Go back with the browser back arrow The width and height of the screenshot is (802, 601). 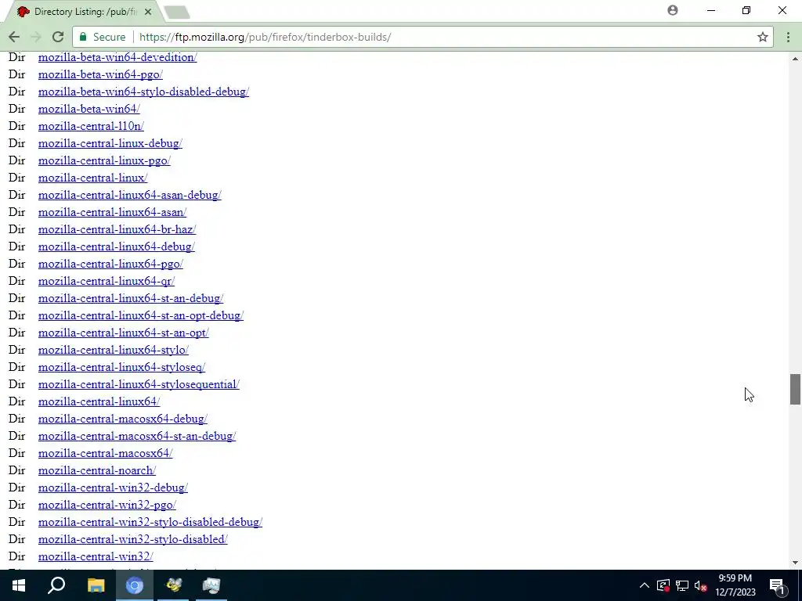[14, 37]
